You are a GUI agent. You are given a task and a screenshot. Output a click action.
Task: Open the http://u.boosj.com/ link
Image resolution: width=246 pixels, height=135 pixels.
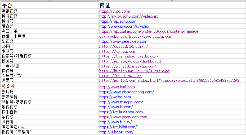(x=117, y=132)
